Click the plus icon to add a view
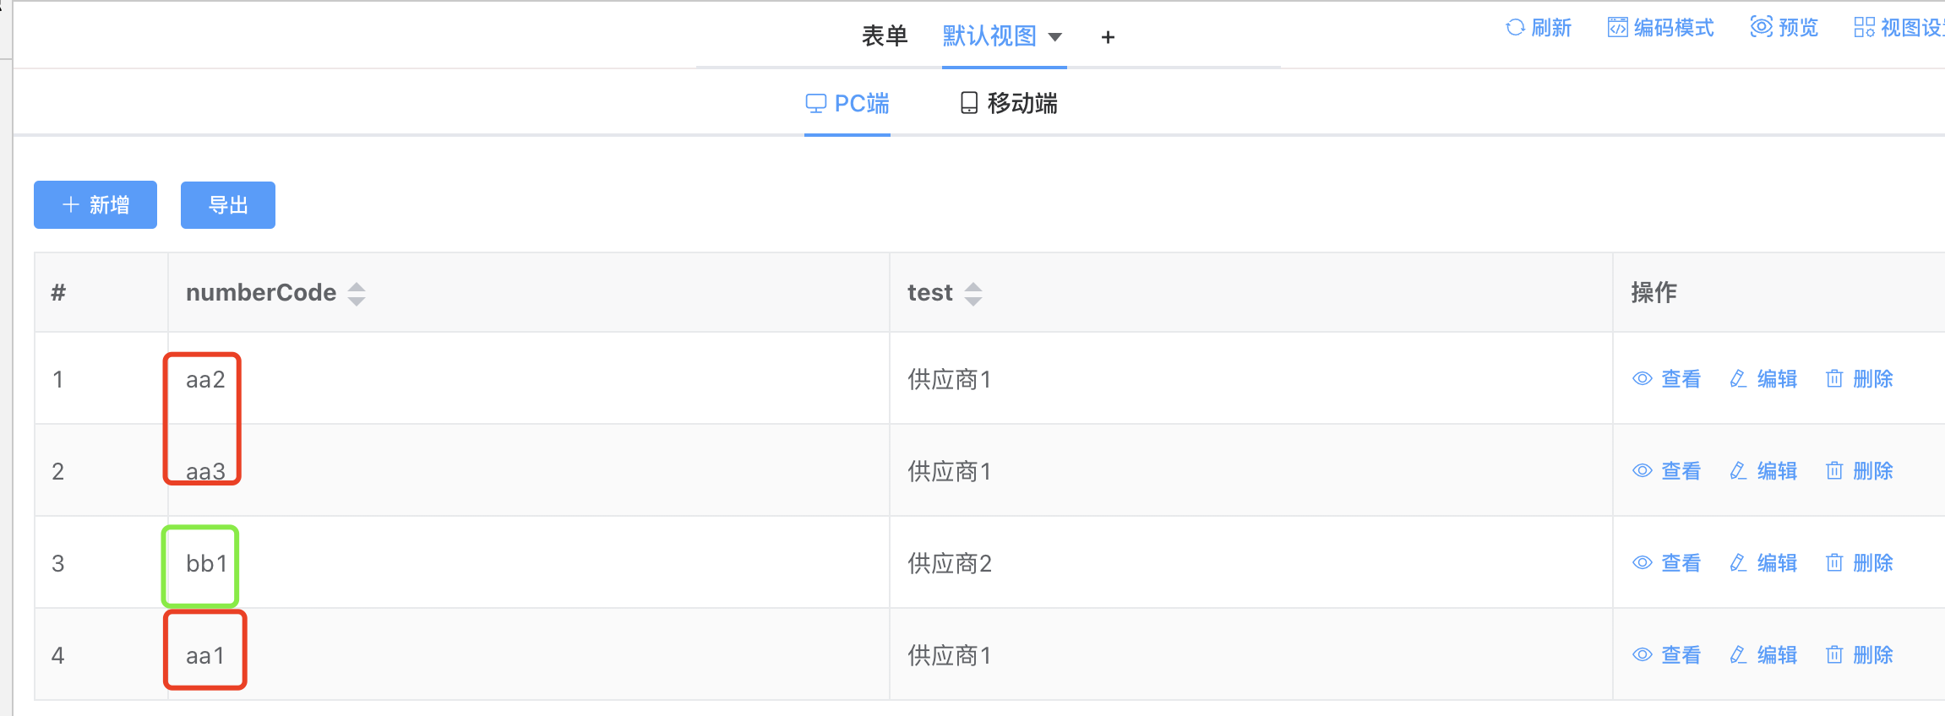The image size is (1945, 716). coord(1108,37)
